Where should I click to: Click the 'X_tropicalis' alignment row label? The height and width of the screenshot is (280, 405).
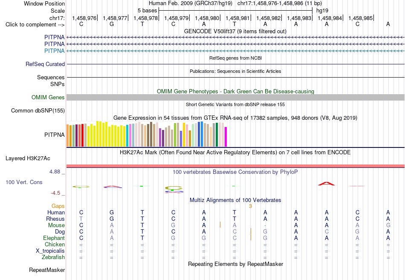point(50,251)
